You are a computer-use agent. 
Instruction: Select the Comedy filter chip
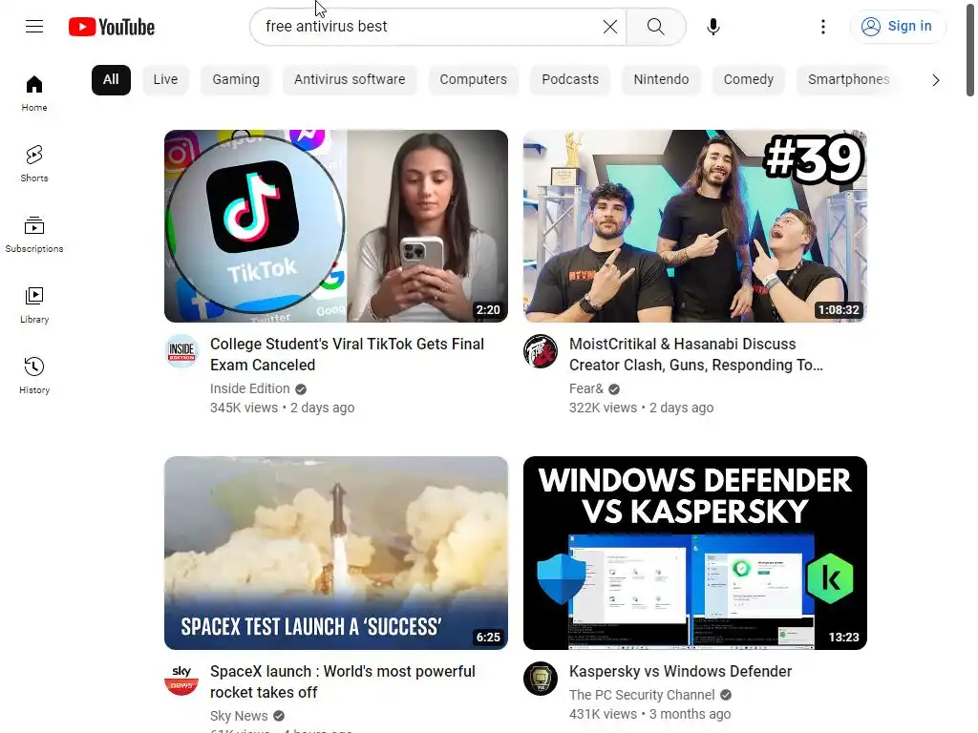tap(749, 80)
